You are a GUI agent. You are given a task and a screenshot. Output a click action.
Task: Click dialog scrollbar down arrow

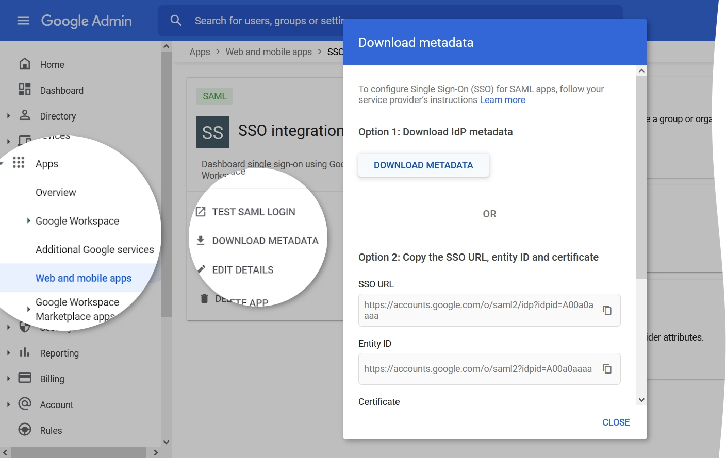pyautogui.click(x=641, y=400)
